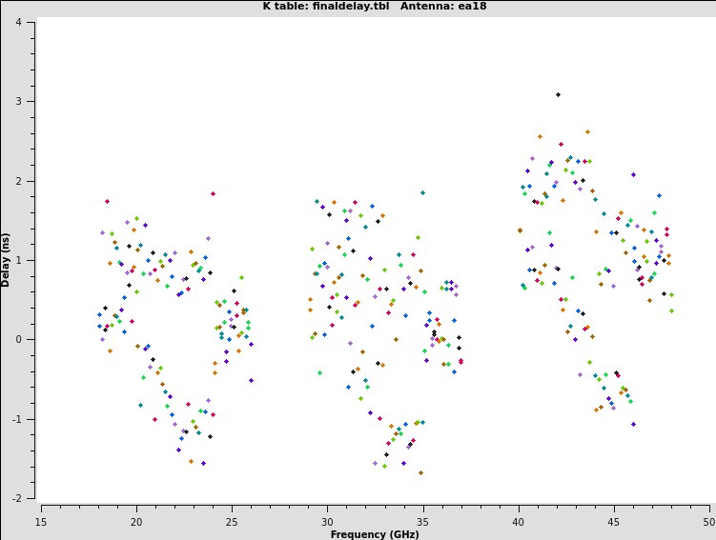Click the y-axis tick label '-1'

tap(17, 419)
